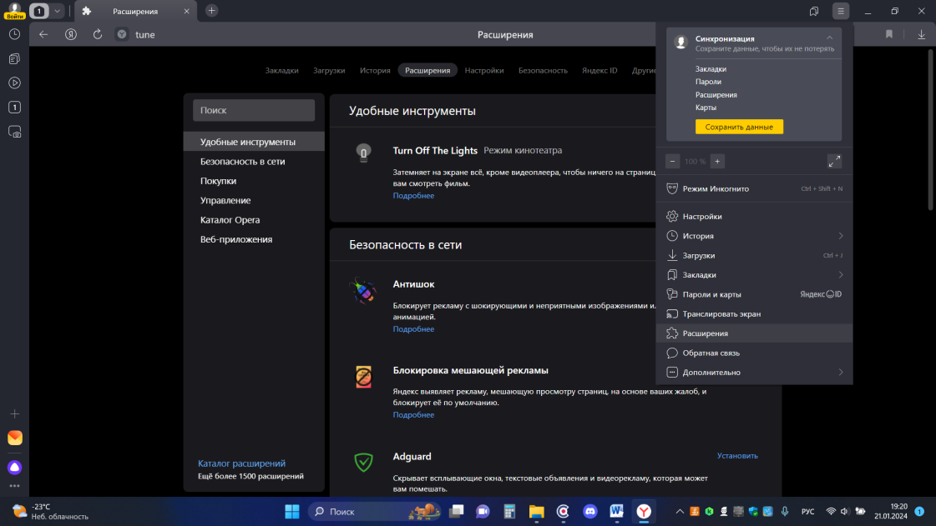This screenshot has width=936, height=526.
Task: Collapse the Синхронизация panel chevron
Action: click(x=829, y=38)
